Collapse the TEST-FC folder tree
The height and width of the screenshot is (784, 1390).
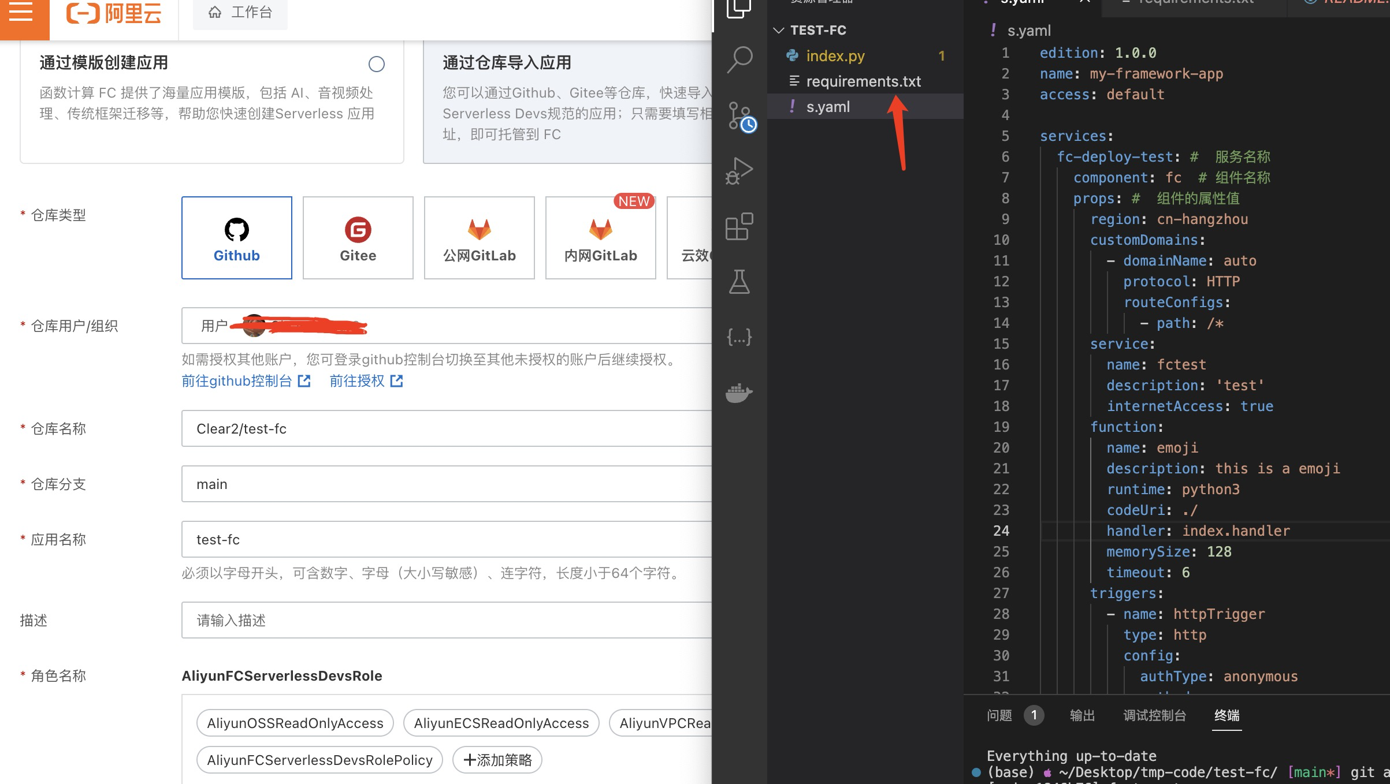pyautogui.click(x=779, y=30)
